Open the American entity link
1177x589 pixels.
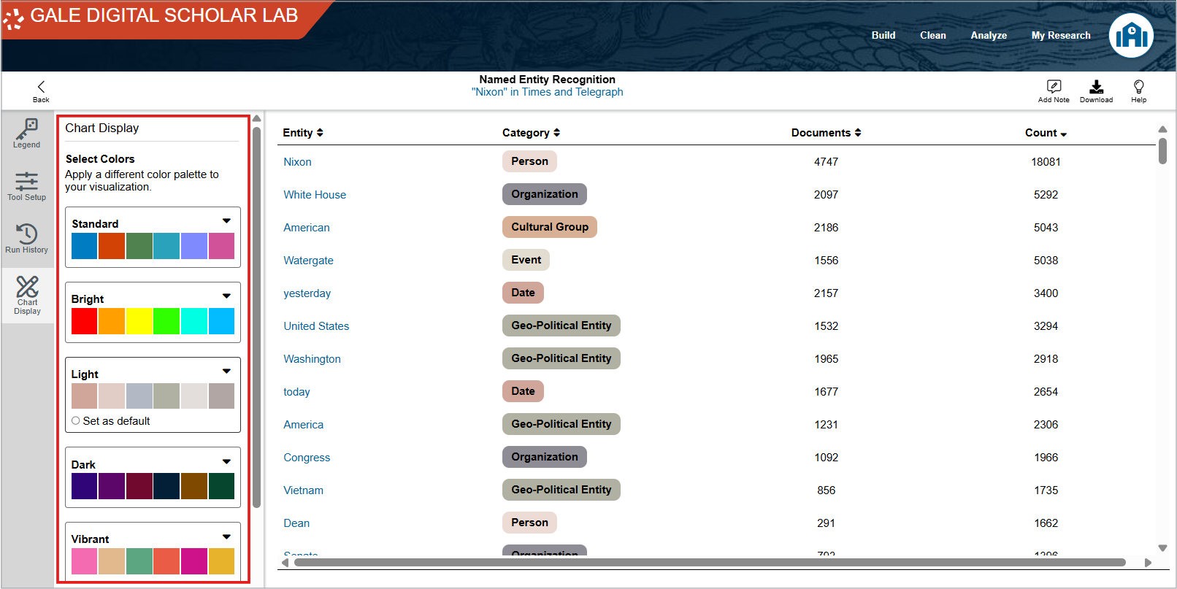[307, 228]
